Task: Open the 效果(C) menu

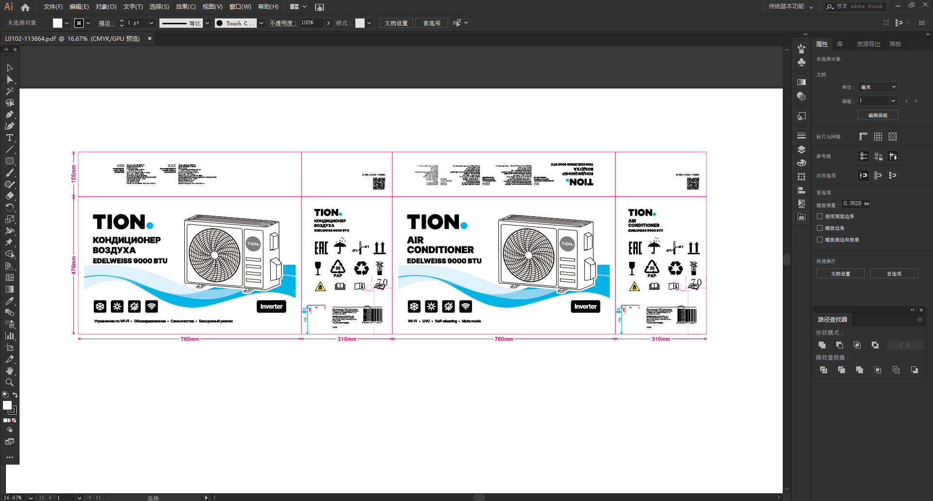Action: pyautogui.click(x=186, y=7)
